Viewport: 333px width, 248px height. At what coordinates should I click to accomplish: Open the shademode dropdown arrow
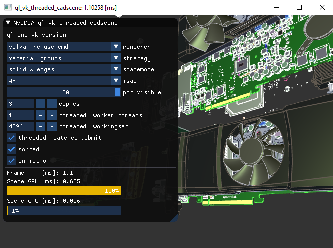[116, 69]
